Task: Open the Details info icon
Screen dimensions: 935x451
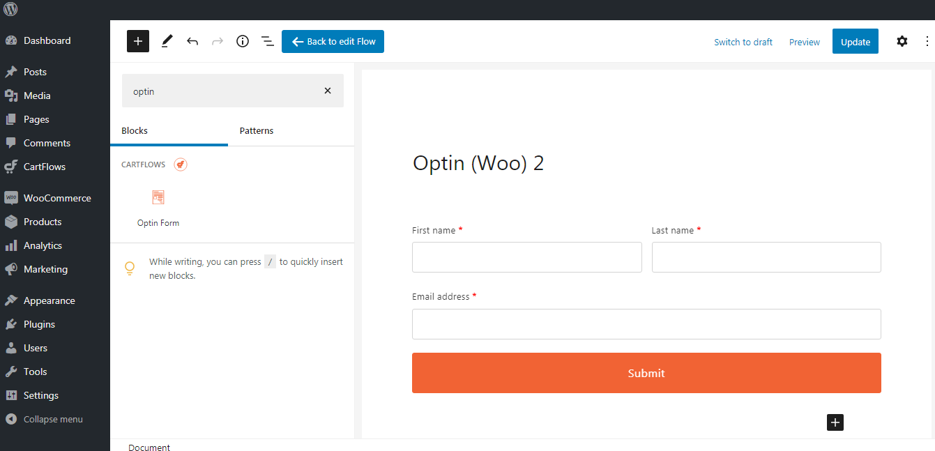Action: [x=243, y=41]
